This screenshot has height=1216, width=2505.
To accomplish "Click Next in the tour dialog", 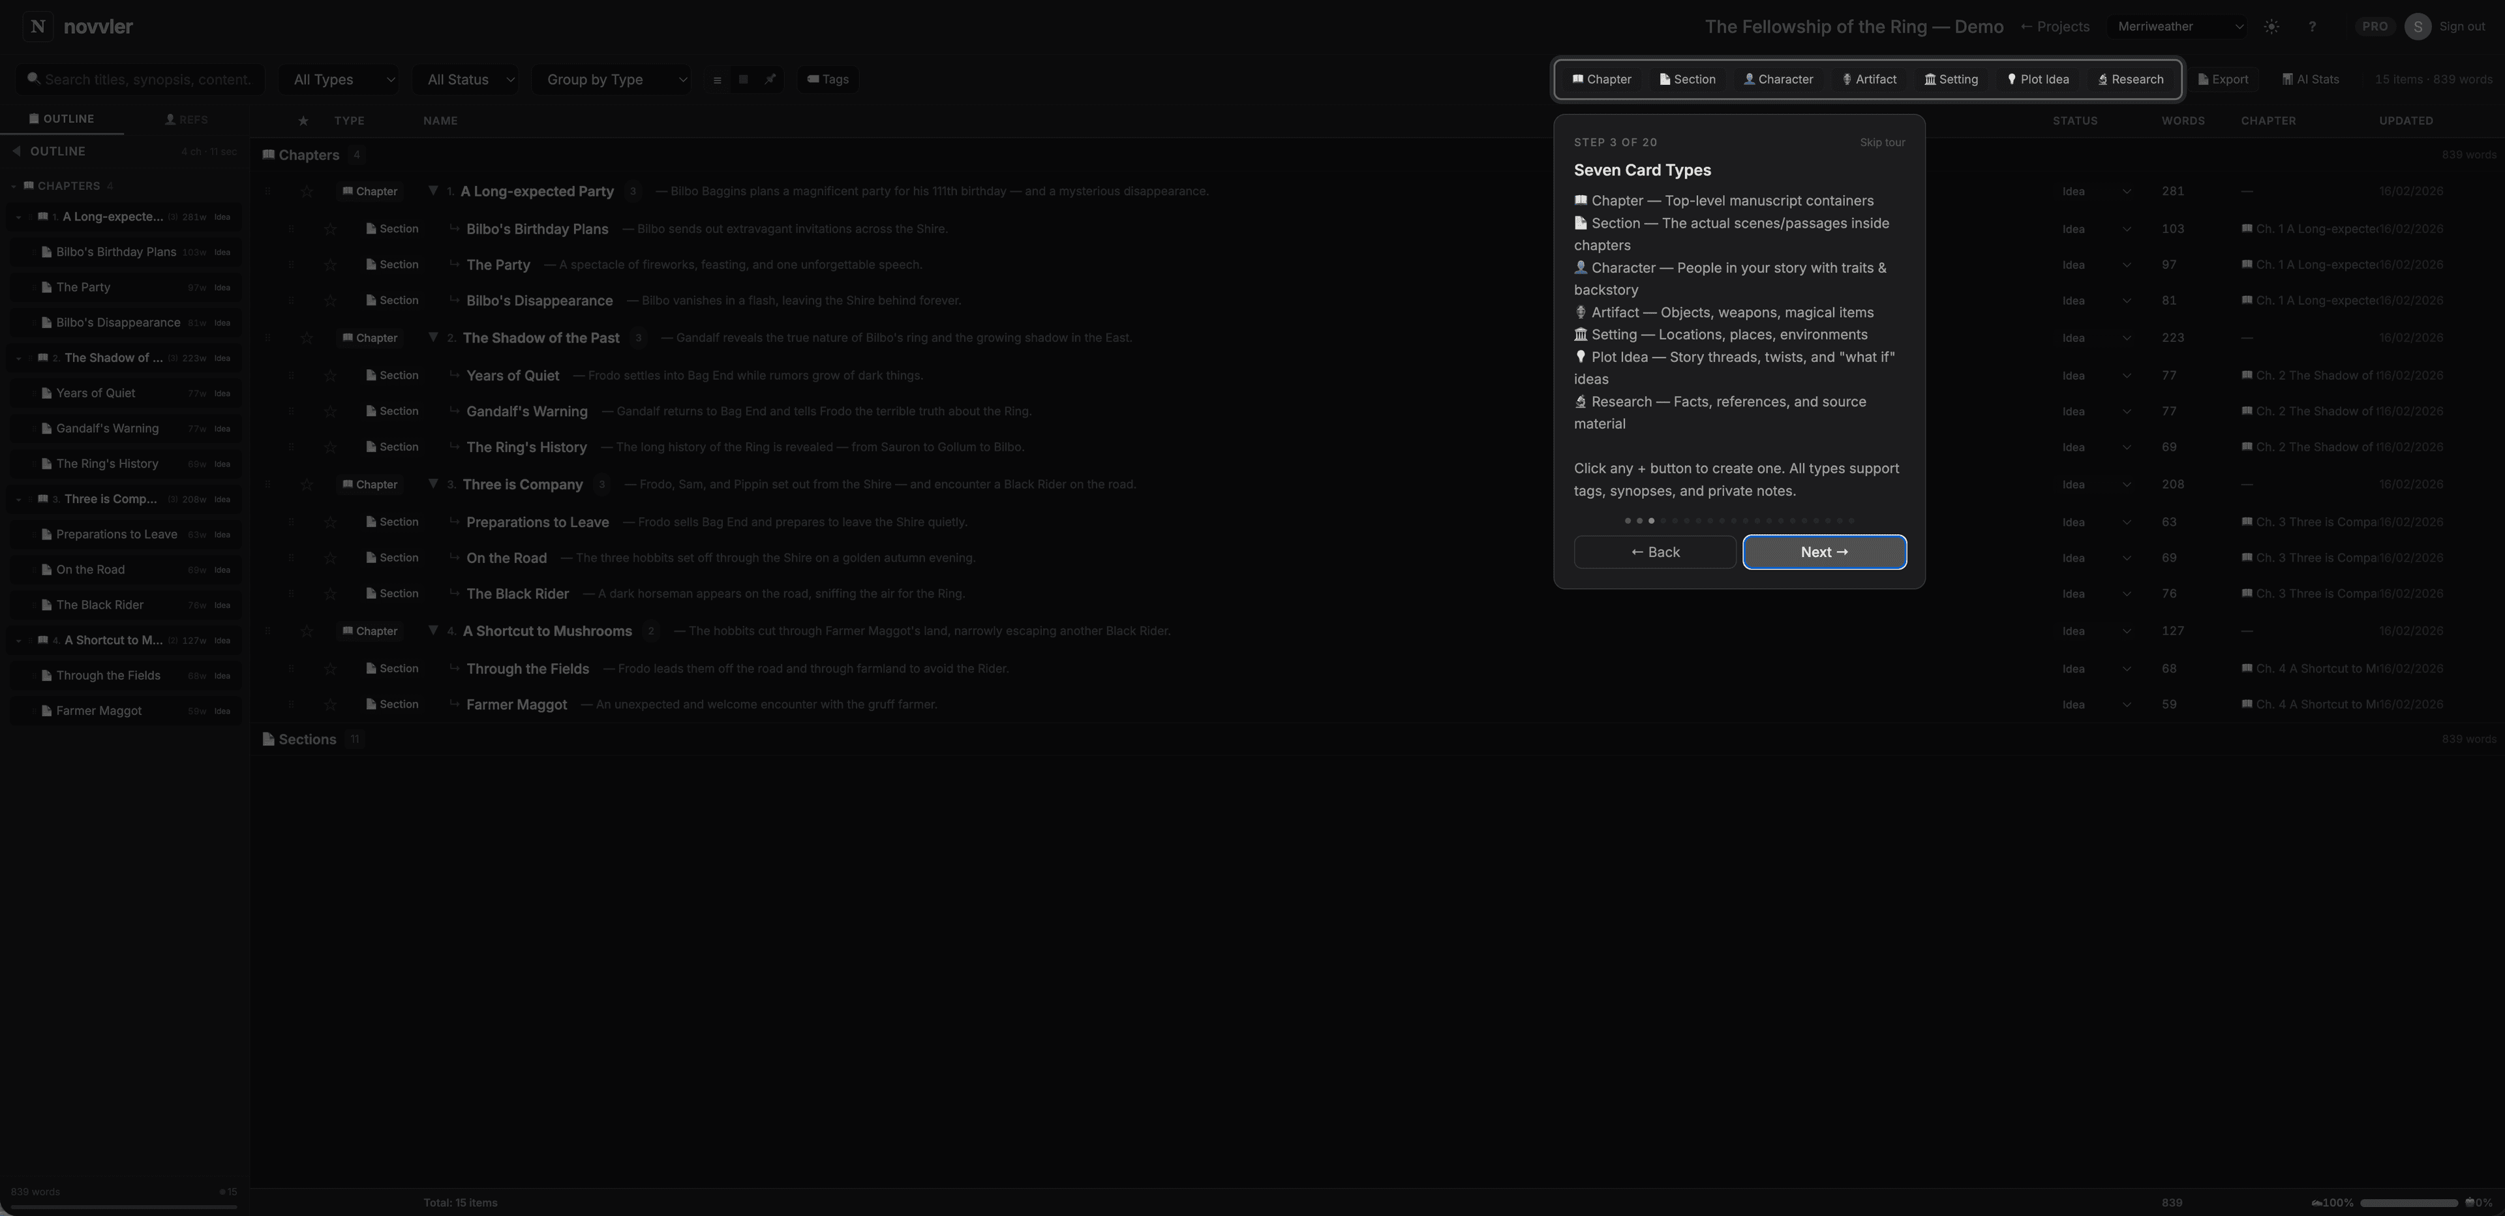I will [x=1823, y=552].
